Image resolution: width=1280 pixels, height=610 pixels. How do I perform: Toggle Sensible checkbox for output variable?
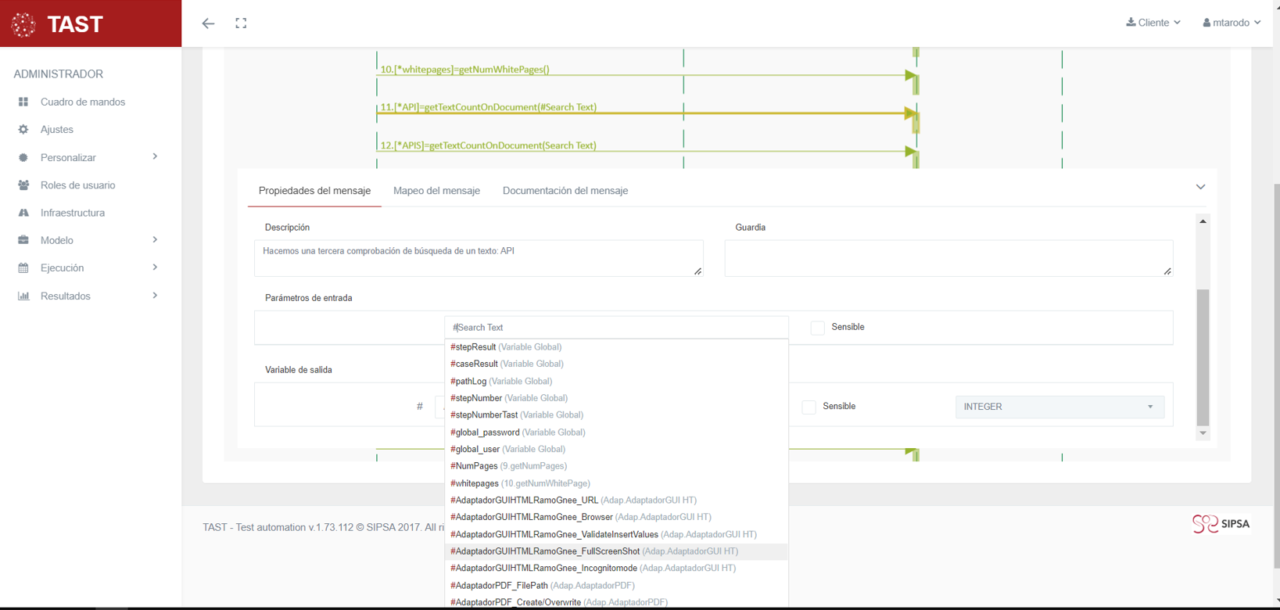click(809, 407)
